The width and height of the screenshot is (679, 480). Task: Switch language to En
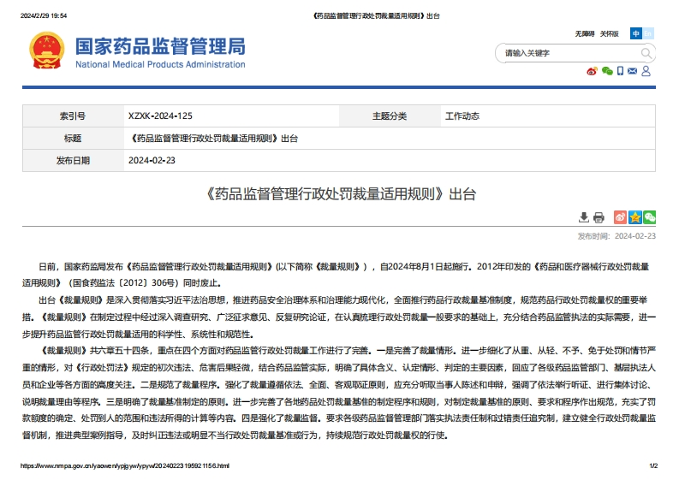[x=648, y=33]
